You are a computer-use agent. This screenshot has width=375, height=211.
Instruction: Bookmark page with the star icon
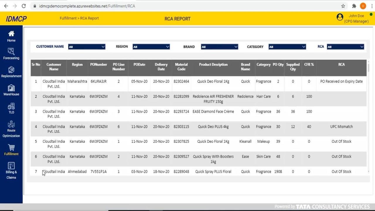(343, 6)
